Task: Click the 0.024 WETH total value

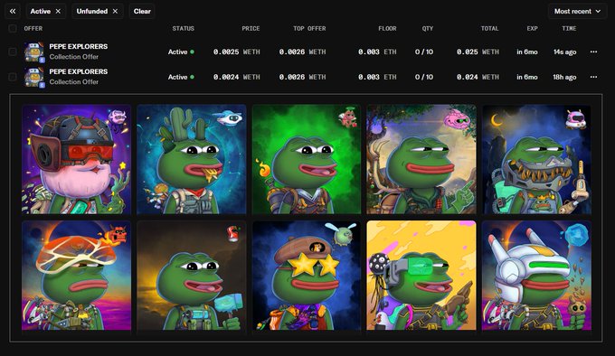Action: pyautogui.click(x=478, y=77)
